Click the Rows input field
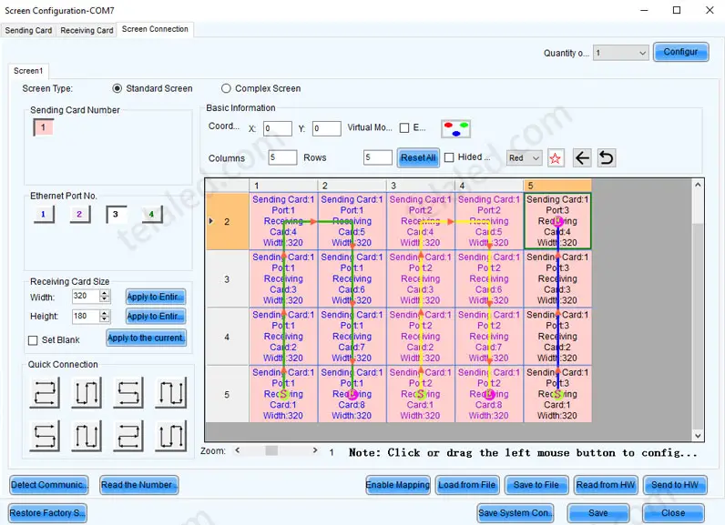 [x=378, y=158]
